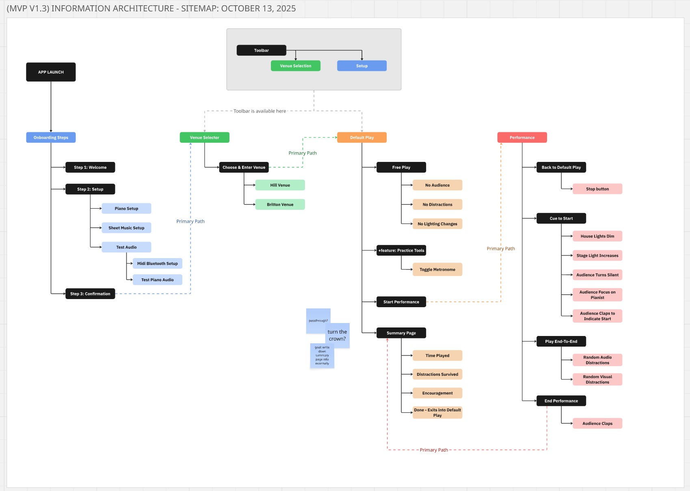Click the End Performance node
Screen dimensions: 690x491
[561, 401]
